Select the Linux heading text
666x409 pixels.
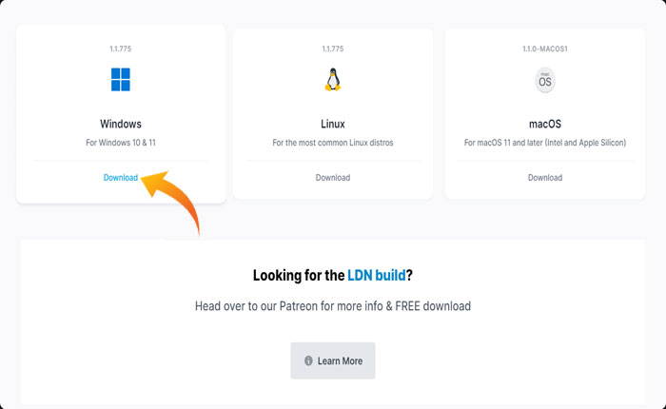[333, 124]
